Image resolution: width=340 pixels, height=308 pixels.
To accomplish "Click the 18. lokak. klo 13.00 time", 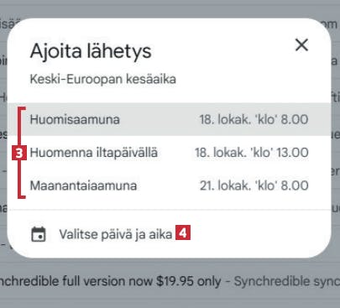I will 252,153.
